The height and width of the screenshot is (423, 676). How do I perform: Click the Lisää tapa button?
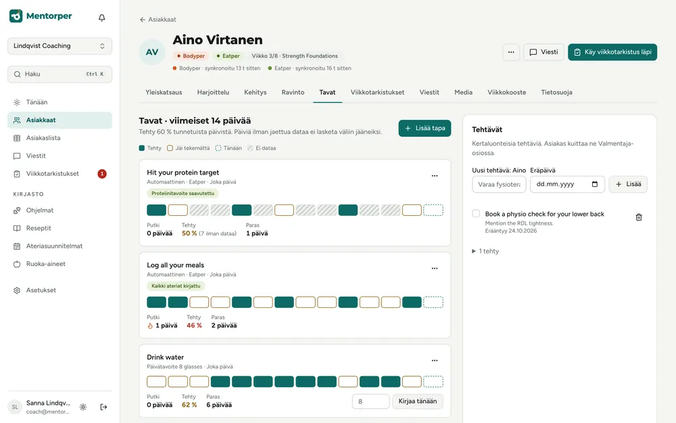[x=425, y=128]
